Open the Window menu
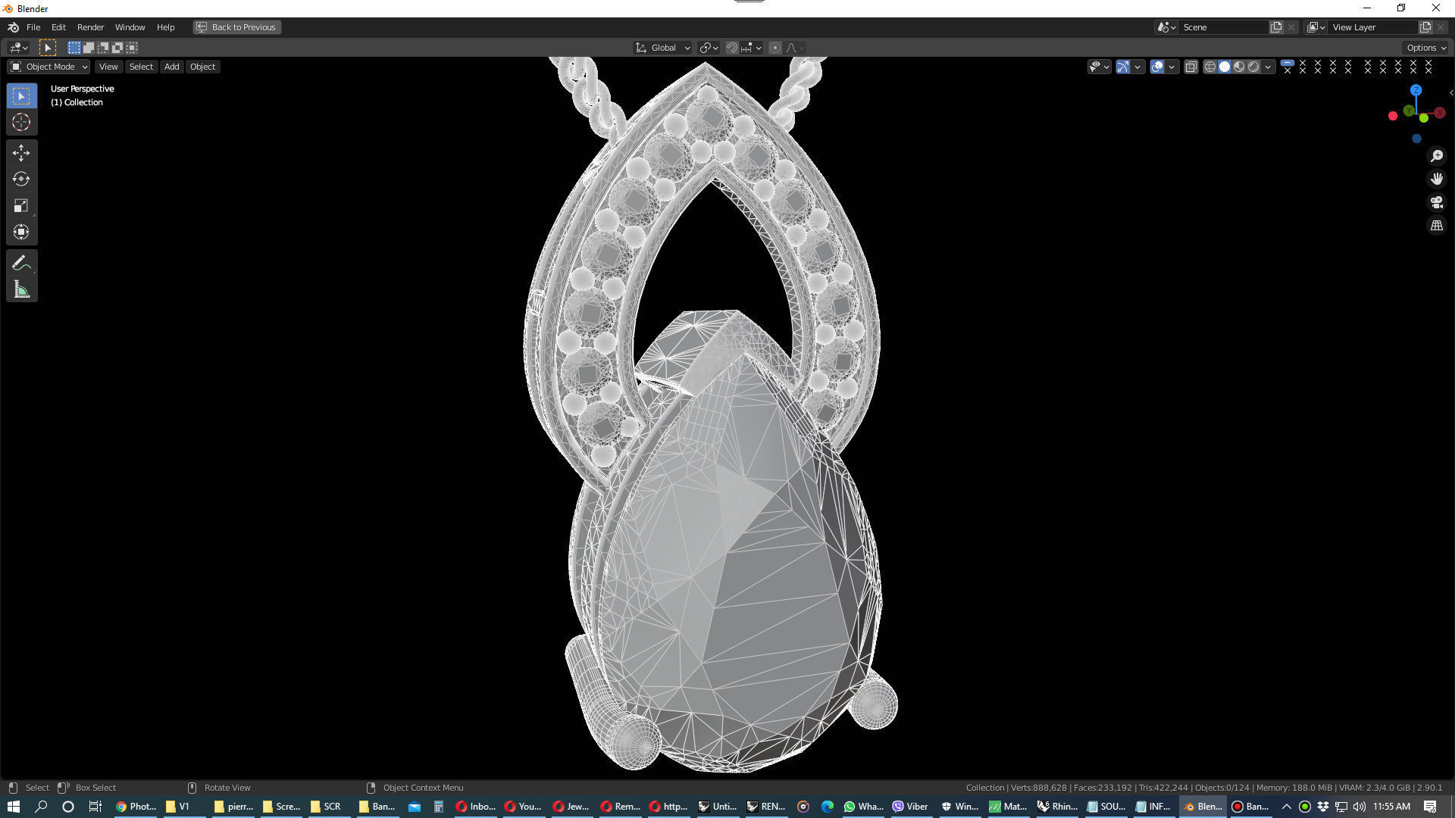1455x818 pixels. [130, 27]
